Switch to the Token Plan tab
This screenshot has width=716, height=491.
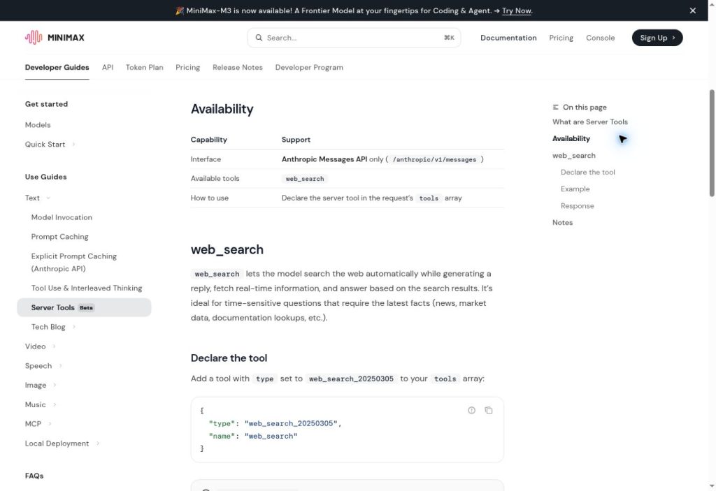pos(144,68)
